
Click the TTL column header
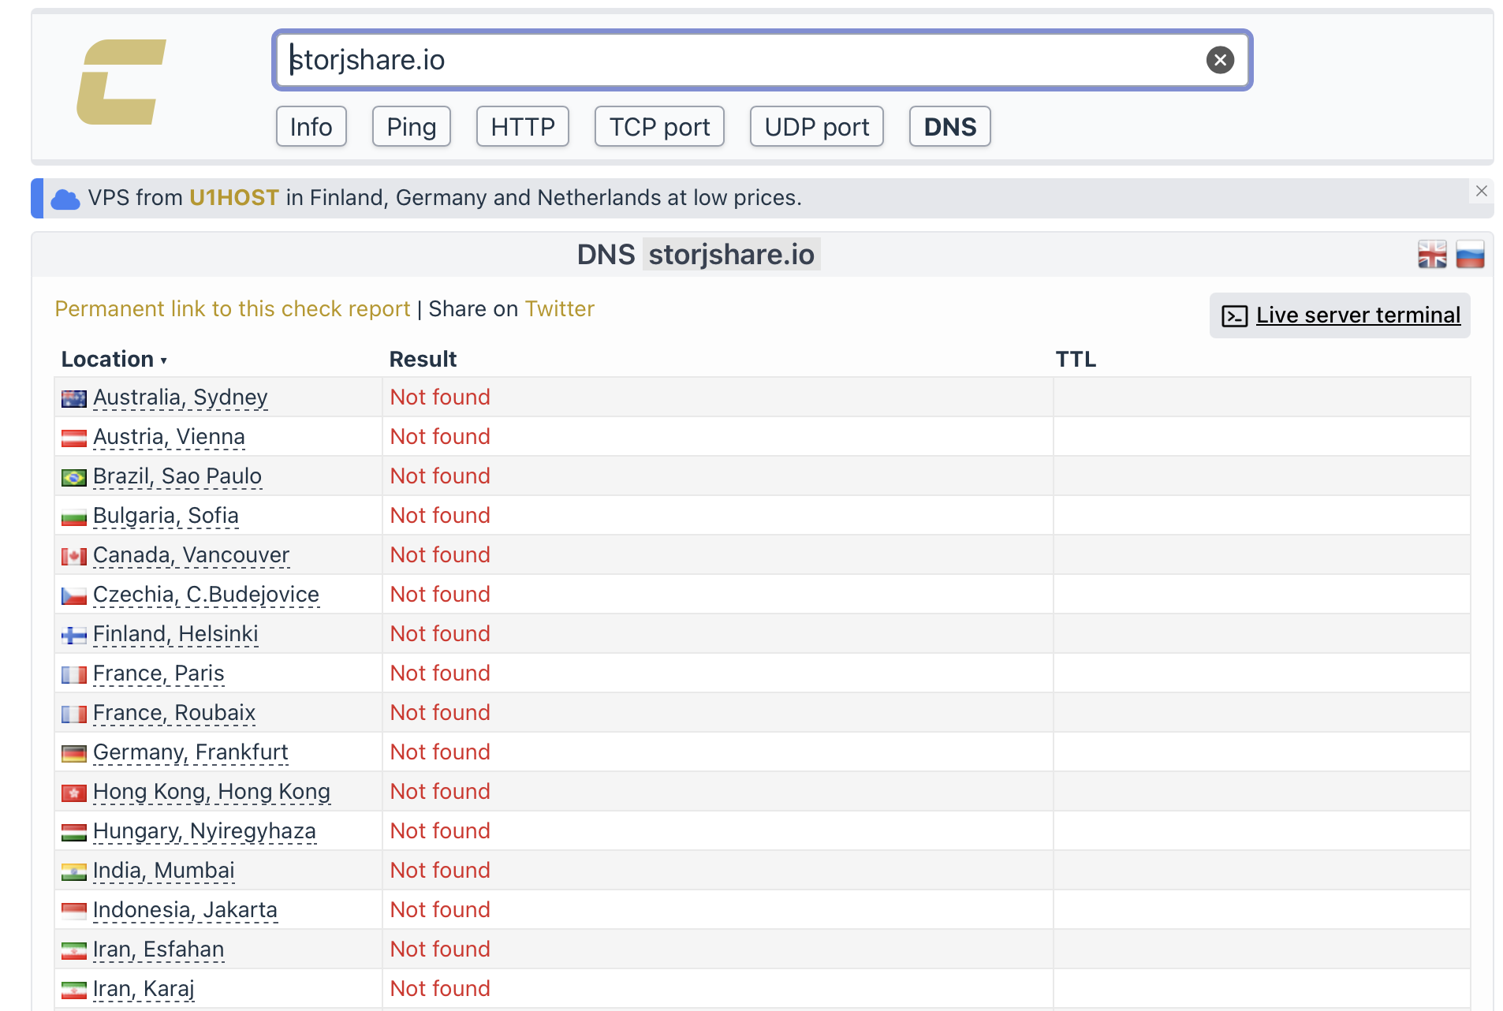click(x=1076, y=360)
